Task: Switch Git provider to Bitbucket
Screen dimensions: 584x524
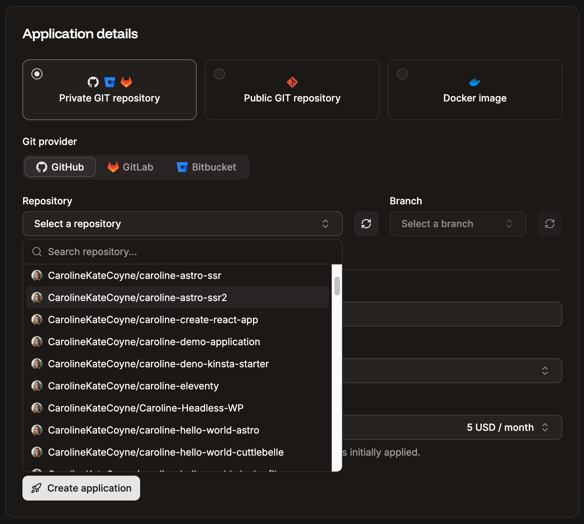Action: click(206, 167)
